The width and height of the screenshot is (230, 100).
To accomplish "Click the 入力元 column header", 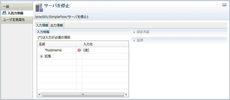I will (105, 44).
